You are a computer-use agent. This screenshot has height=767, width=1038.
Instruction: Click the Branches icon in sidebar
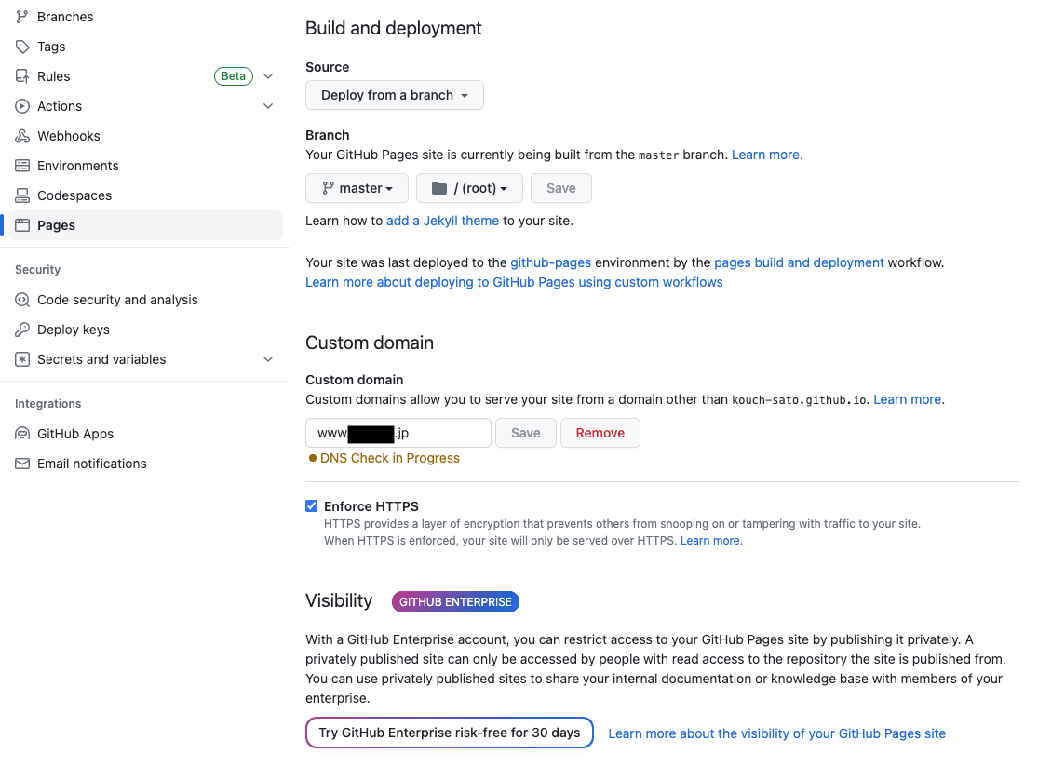(22, 17)
